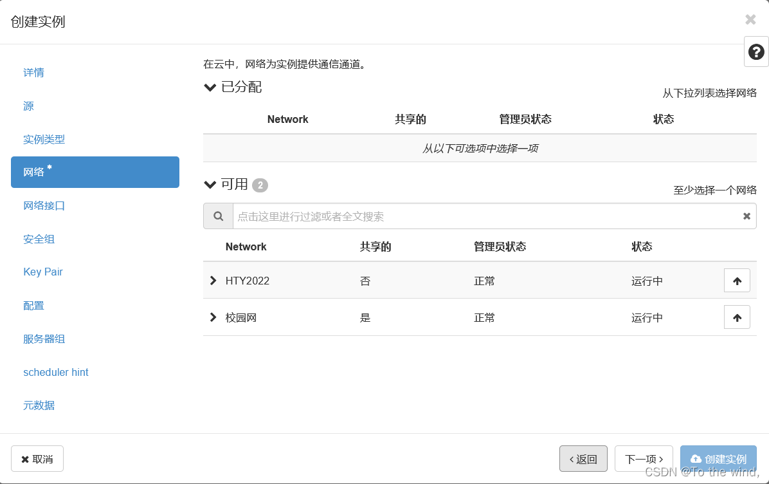
Task: Click the search magnifier icon
Action: point(218,216)
